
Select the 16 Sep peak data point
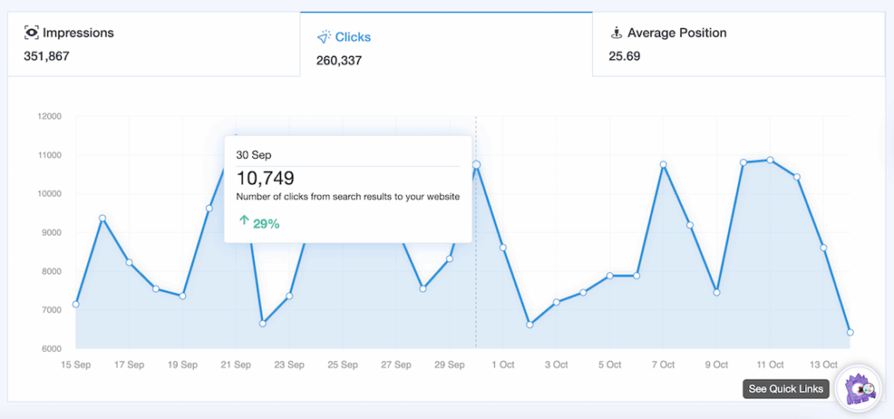102,218
